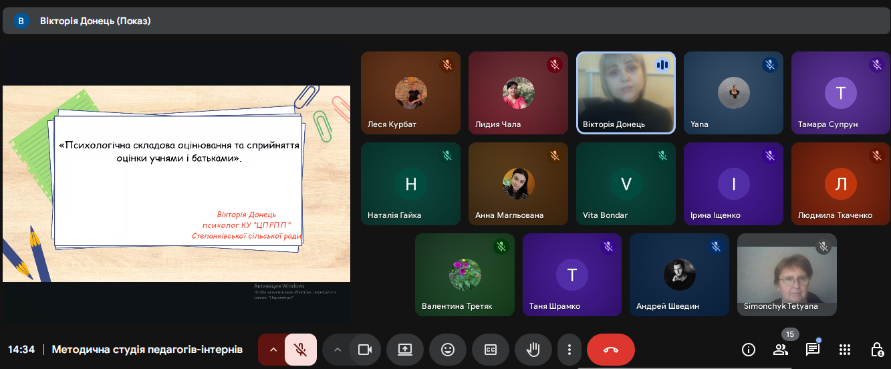
Task: Leave the call with the red button
Action: [x=610, y=350]
